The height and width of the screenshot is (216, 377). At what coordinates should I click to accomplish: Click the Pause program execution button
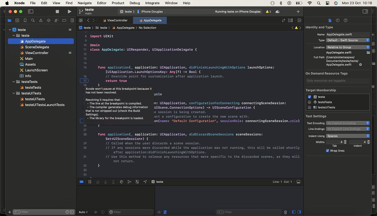tap(90, 182)
